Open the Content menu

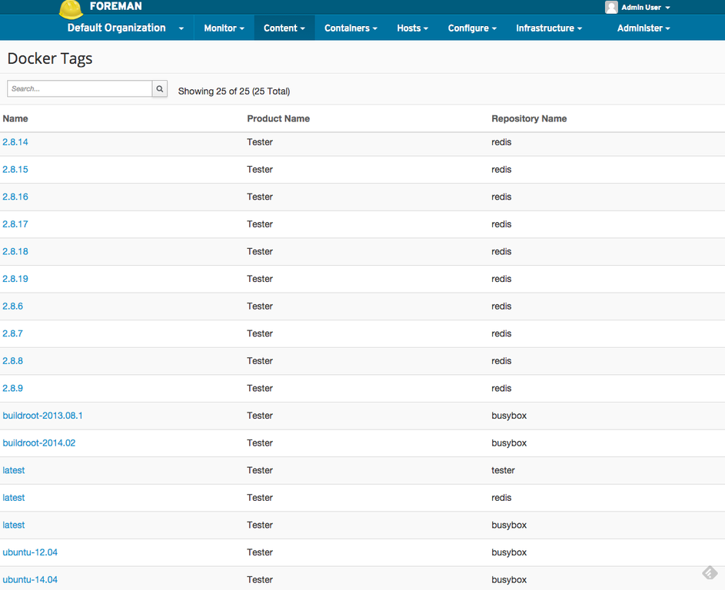coord(284,28)
